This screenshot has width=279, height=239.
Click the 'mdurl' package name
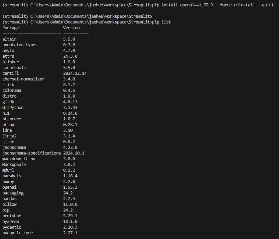tap(8, 171)
